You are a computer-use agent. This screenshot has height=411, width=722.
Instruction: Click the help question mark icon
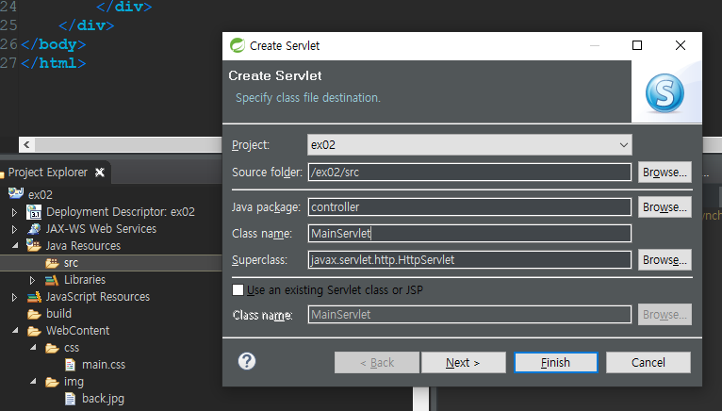click(x=247, y=361)
